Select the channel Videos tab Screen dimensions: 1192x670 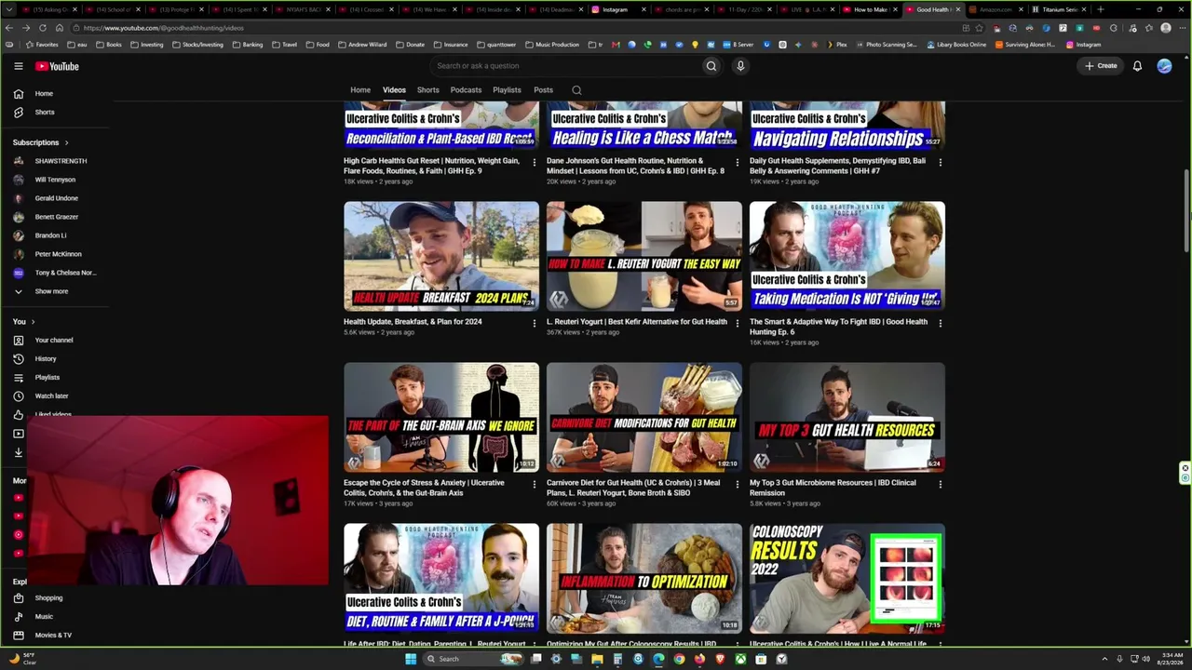pyautogui.click(x=394, y=90)
